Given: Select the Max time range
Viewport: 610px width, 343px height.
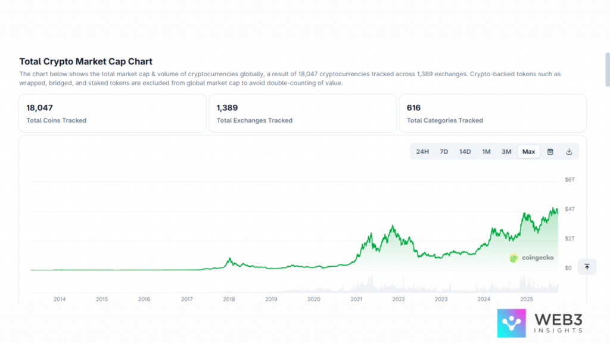Looking at the screenshot, I should [x=528, y=152].
